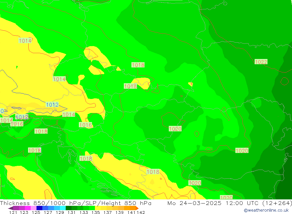
Task: Click the 1022 isobar label on the map
Action: pyautogui.click(x=261, y=62)
